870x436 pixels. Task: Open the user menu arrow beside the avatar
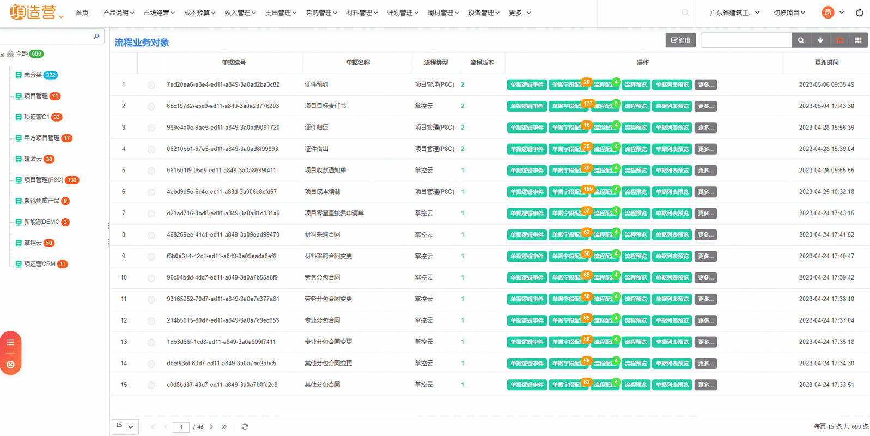842,13
